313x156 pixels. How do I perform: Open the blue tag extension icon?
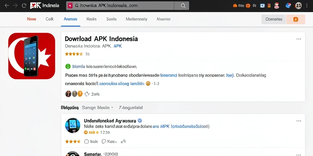pos(288,5)
